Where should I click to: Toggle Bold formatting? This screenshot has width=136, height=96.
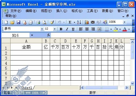[61, 29]
